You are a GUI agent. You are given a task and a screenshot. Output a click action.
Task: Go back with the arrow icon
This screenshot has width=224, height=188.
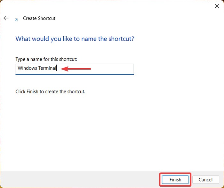click(x=6, y=18)
